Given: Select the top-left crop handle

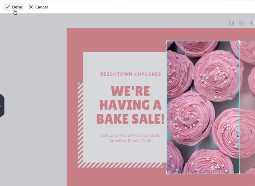Looking at the screenshot, I should pos(168,42).
